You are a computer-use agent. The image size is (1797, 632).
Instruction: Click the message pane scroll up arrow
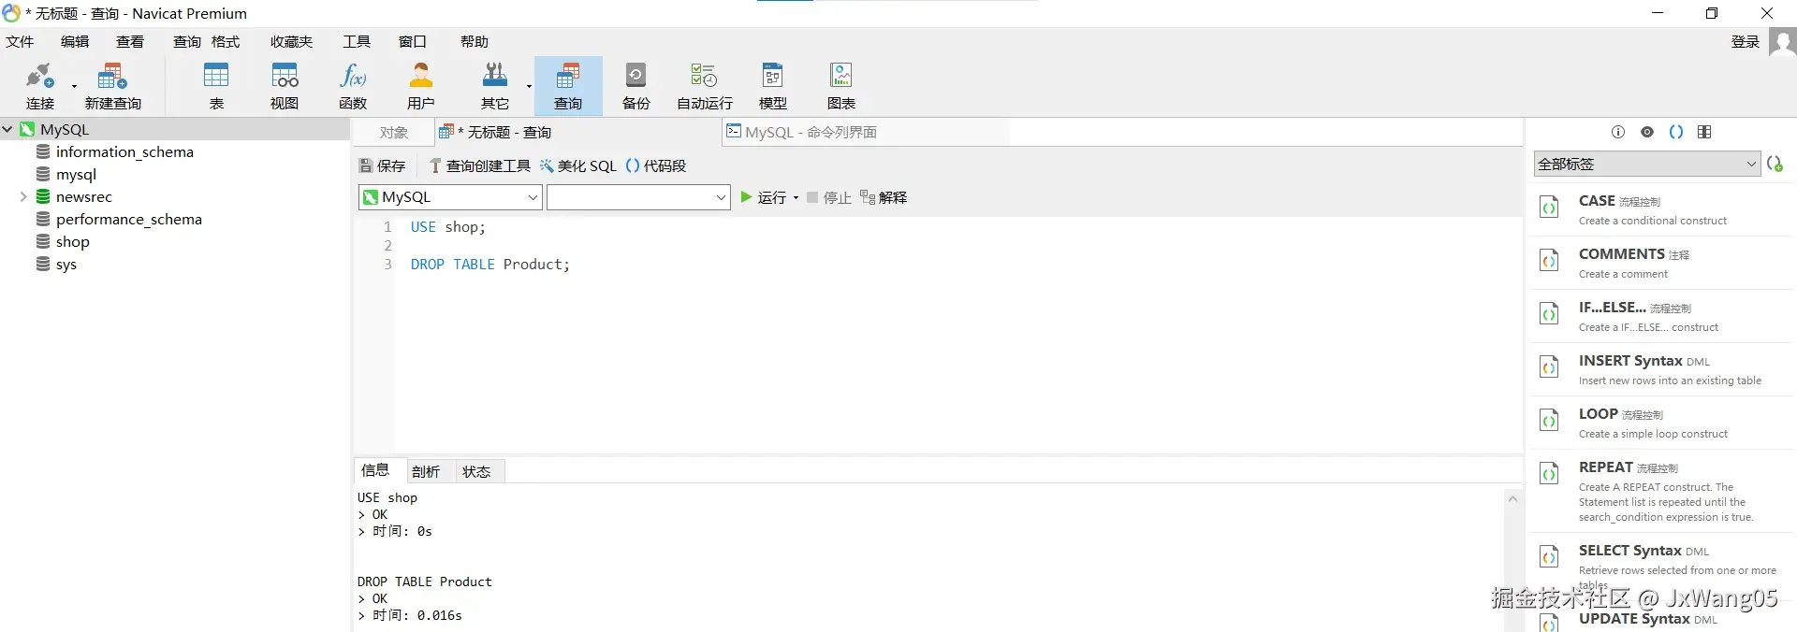1512,499
